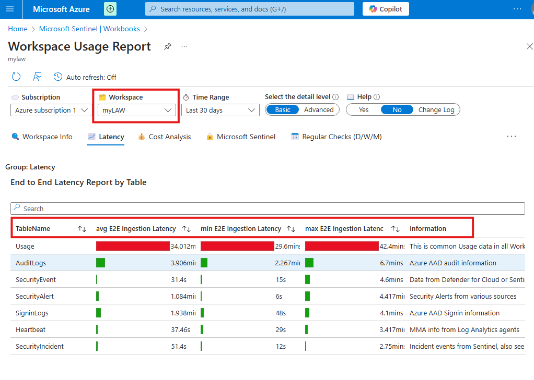
Task: Click the info icon next to Help
Action: tap(377, 97)
